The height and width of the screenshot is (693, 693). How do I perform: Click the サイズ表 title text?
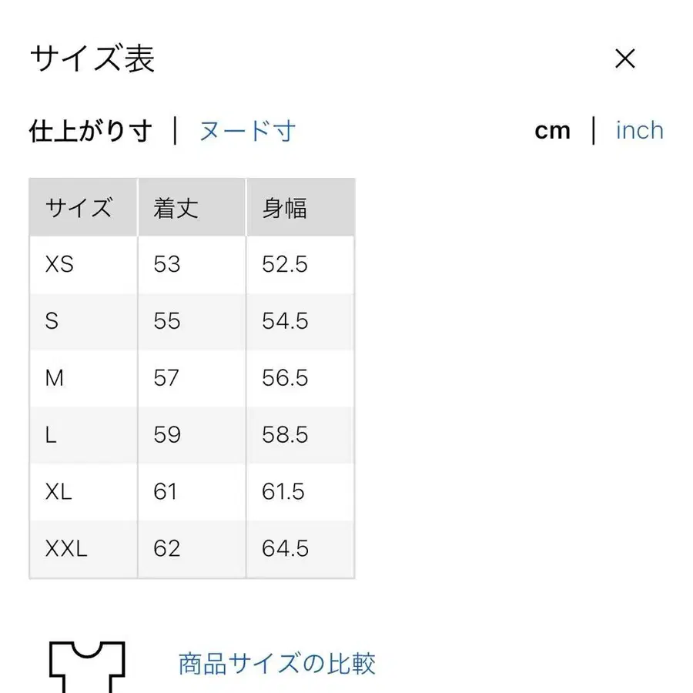pyautogui.click(x=91, y=59)
